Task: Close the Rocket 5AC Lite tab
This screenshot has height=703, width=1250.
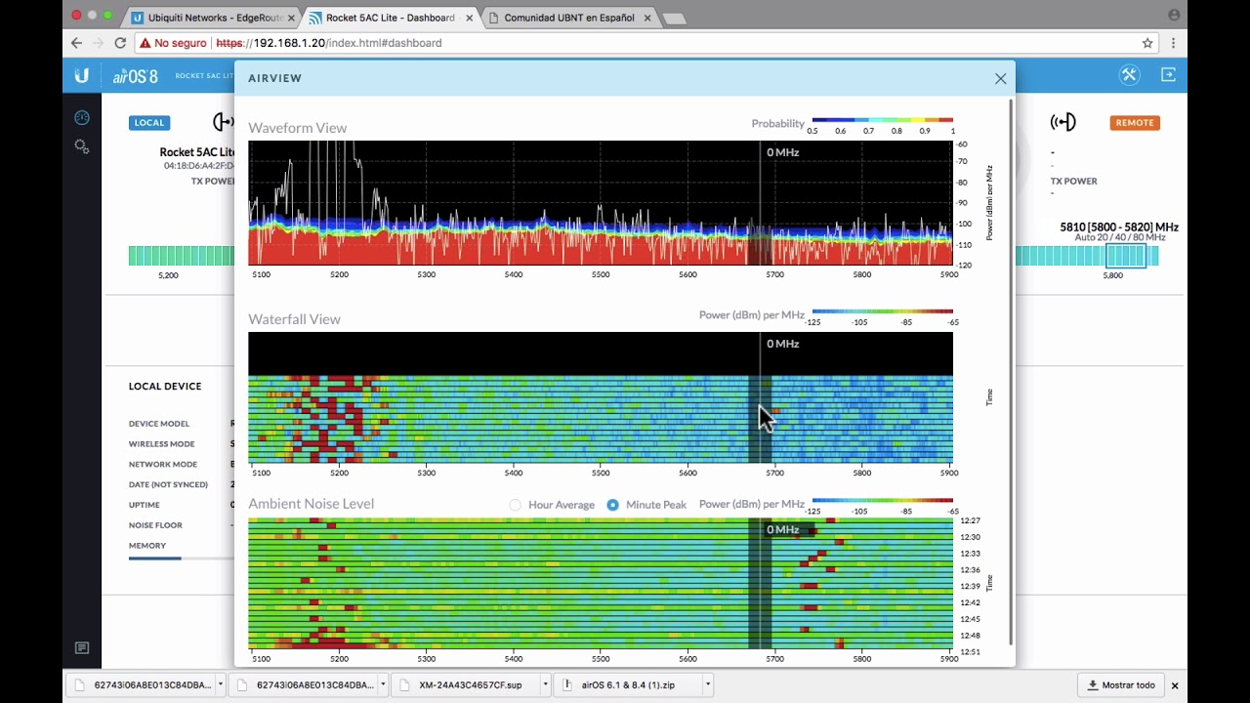Action: coord(467,18)
